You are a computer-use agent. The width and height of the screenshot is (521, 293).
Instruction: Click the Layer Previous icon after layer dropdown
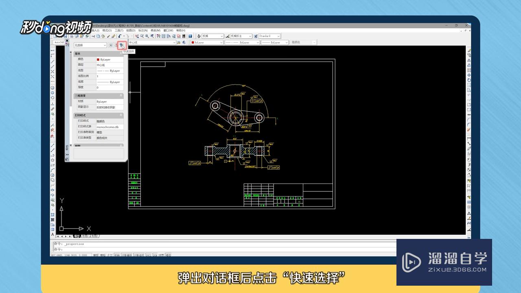pos(184,42)
